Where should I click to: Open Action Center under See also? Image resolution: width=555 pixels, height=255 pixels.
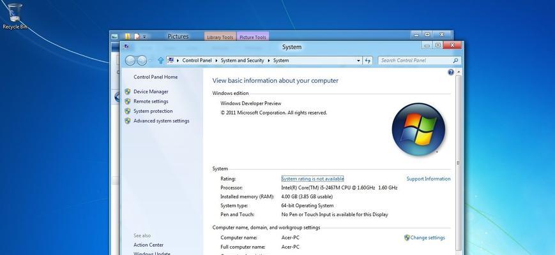click(x=148, y=245)
